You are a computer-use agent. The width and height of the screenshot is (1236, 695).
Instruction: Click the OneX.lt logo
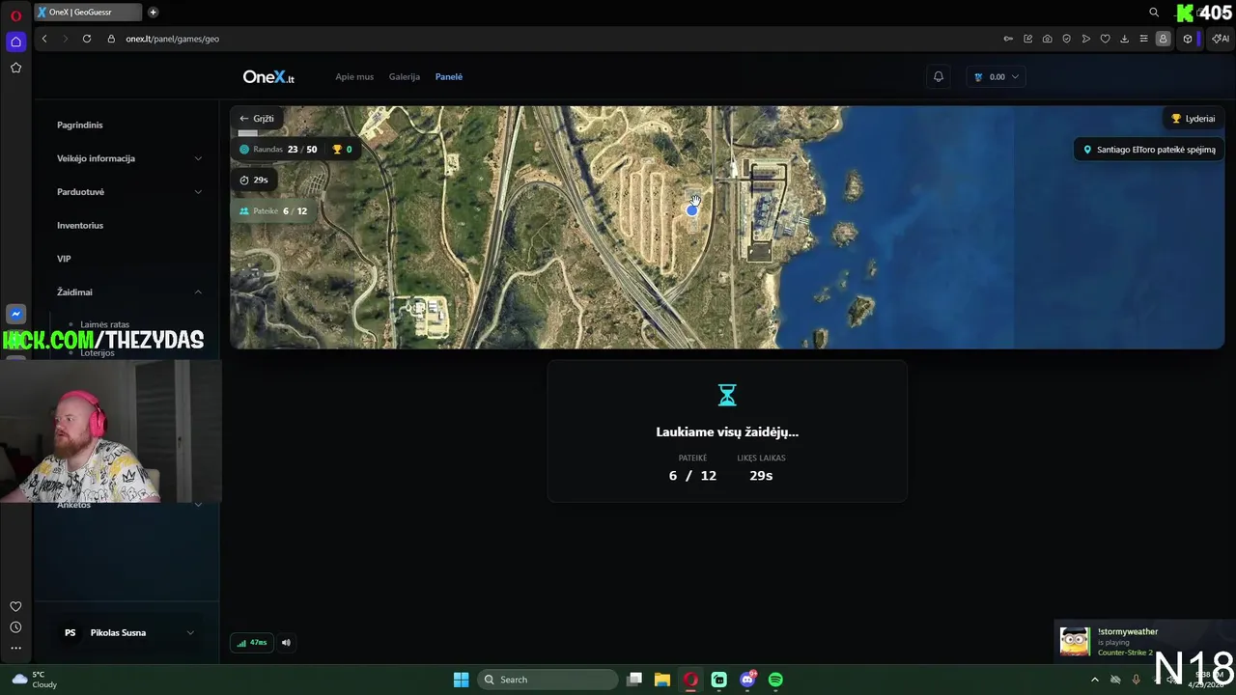pyautogui.click(x=268, y=77)
